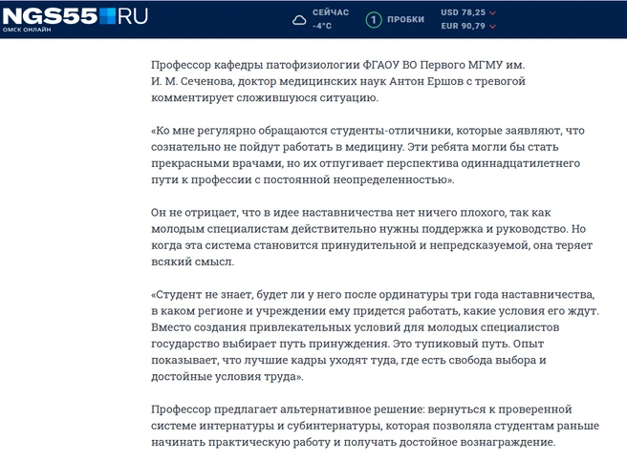
Task: Open the EUR 90,79 exchange rate
Action: pyautogui.click(x=463, y=26)
